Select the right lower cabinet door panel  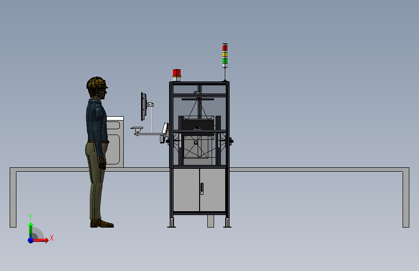click(x=213, y=190)
